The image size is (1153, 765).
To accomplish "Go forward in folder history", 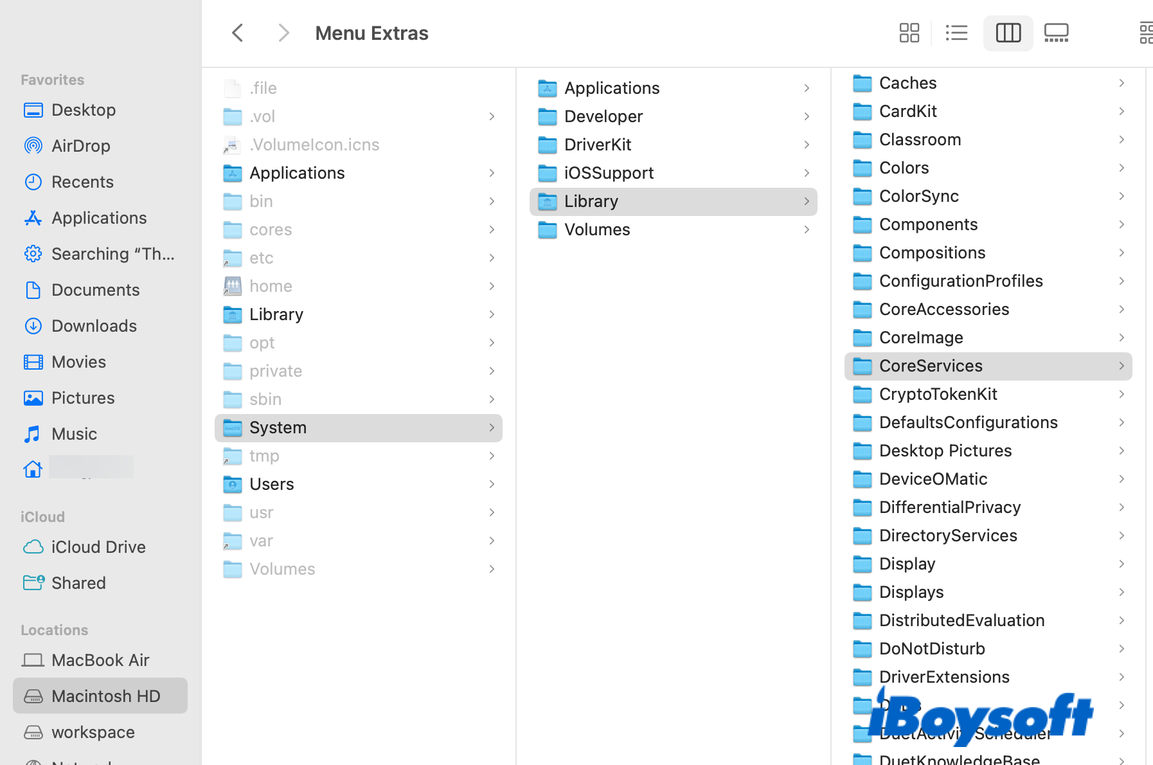I will [x=283, y=33].
